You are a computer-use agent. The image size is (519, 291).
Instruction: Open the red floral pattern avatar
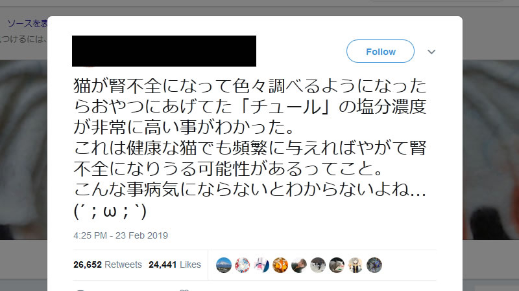click(243, 265)
